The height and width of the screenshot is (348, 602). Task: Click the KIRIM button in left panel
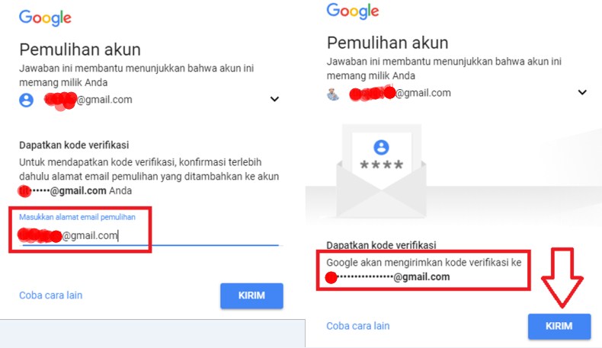251,295
